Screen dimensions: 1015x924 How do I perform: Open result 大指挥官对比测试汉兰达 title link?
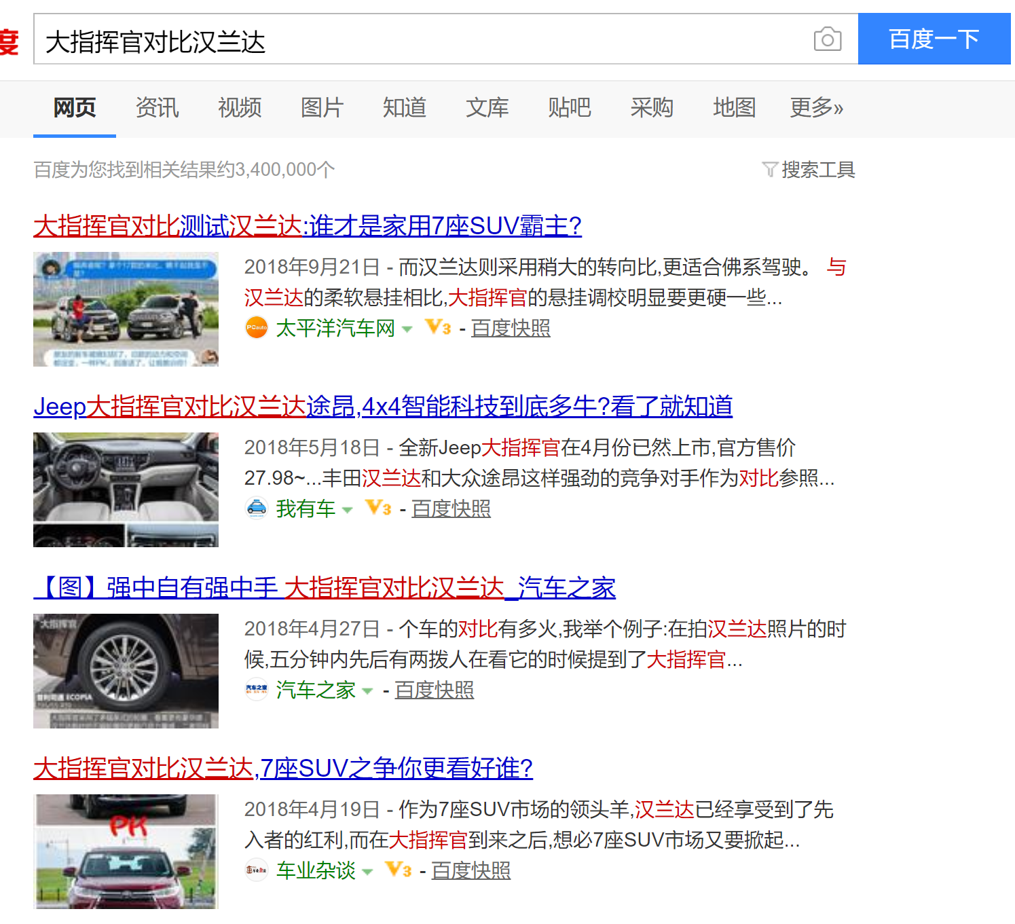[307, 225]
